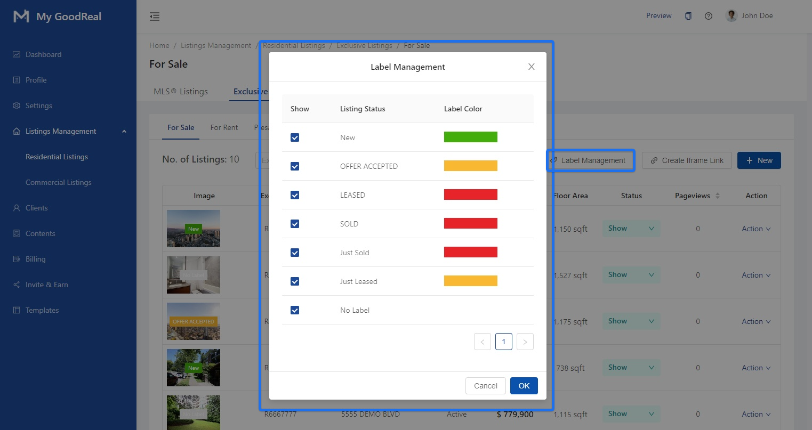Open help via question mark icon
812x430 pixels.
click(708, 16)
